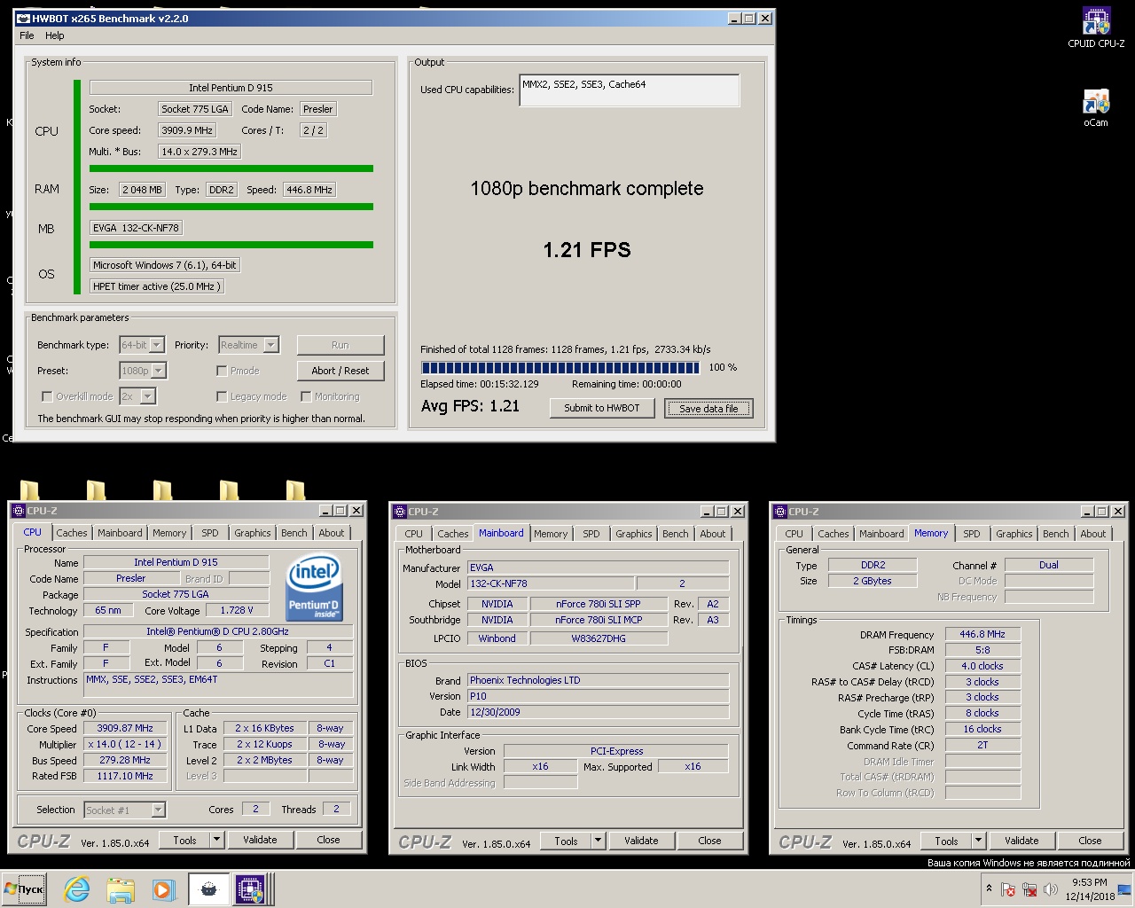
Task: Toggle the Pmode checkbox
Action: click(x=222, y=371)
